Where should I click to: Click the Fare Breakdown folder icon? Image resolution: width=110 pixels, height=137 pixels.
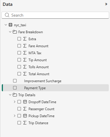point(15,32)
